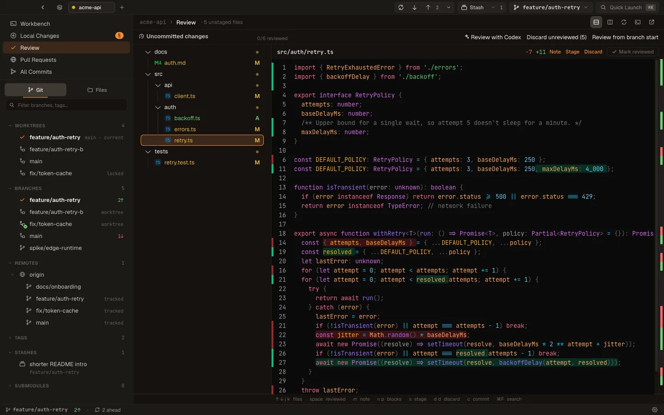
Task: Open Workbench in the sidebar
Action: pos(66,24)
